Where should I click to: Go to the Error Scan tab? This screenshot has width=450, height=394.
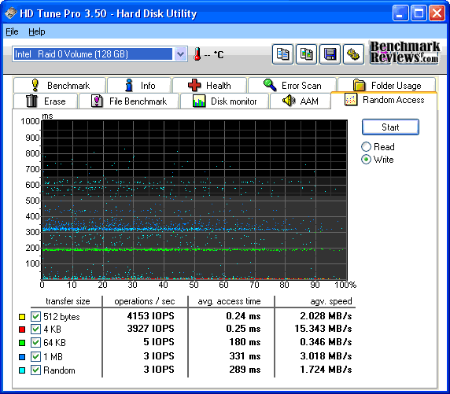[292, 85]
